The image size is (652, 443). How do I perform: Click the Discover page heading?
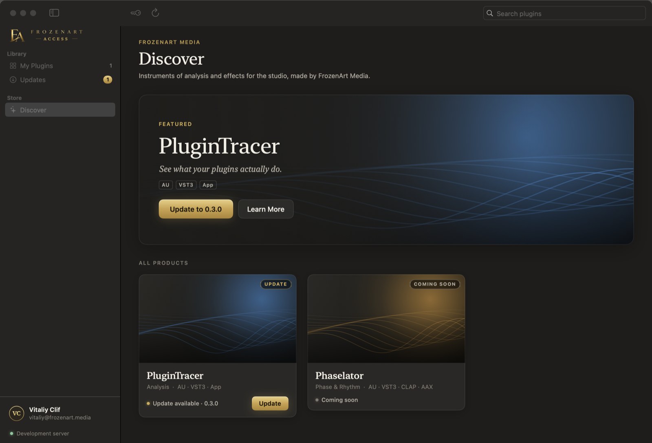coord(171,59)
